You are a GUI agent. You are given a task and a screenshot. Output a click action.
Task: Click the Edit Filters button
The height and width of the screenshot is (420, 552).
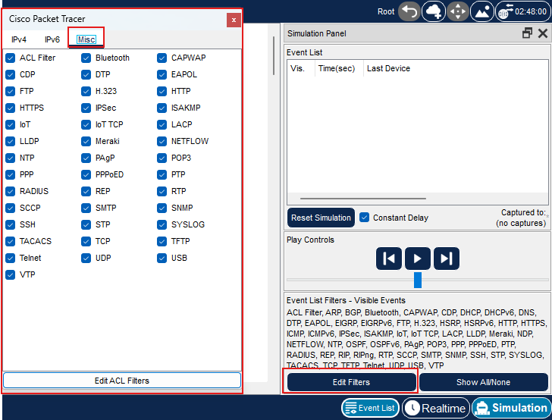pos(351,382)
